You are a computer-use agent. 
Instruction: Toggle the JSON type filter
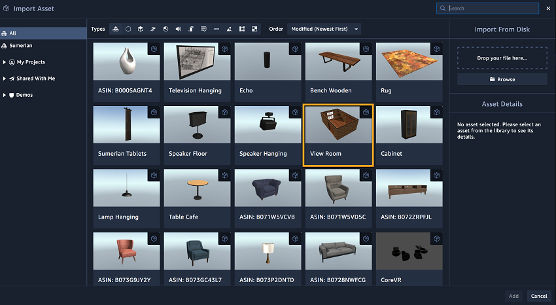216,29
